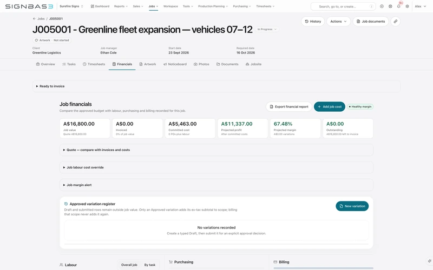Screen dimensions: 433x270
Task: Click the search, go to, or create field
Action: click(343, 6)
